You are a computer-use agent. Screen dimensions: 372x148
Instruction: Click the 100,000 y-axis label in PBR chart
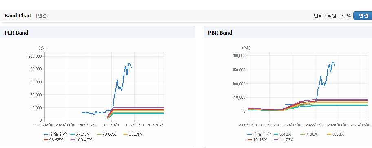coord(239,84)
